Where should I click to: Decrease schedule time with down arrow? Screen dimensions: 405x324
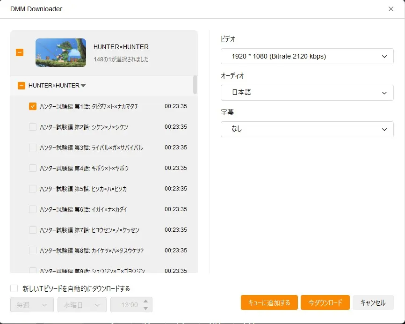pos(145,308)
